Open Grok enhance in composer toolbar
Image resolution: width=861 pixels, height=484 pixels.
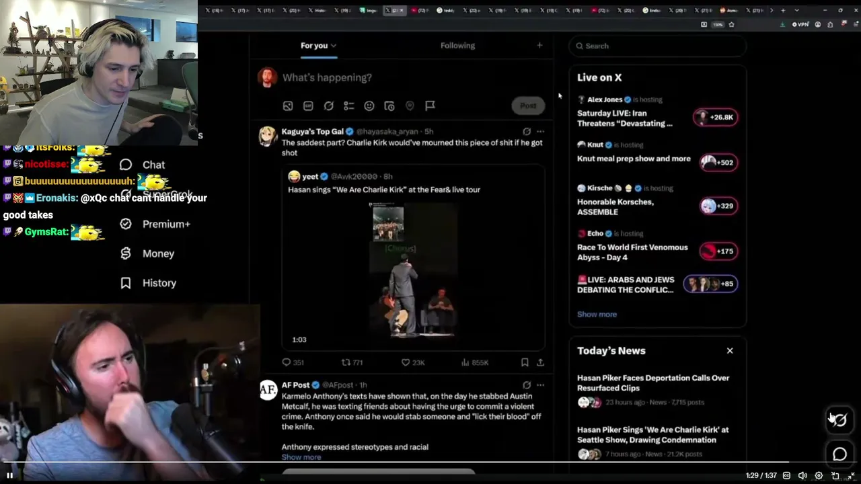click(328, 106)
